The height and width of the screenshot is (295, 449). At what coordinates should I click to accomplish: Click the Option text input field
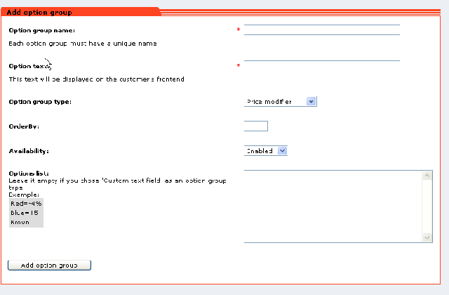click(321, 55)
